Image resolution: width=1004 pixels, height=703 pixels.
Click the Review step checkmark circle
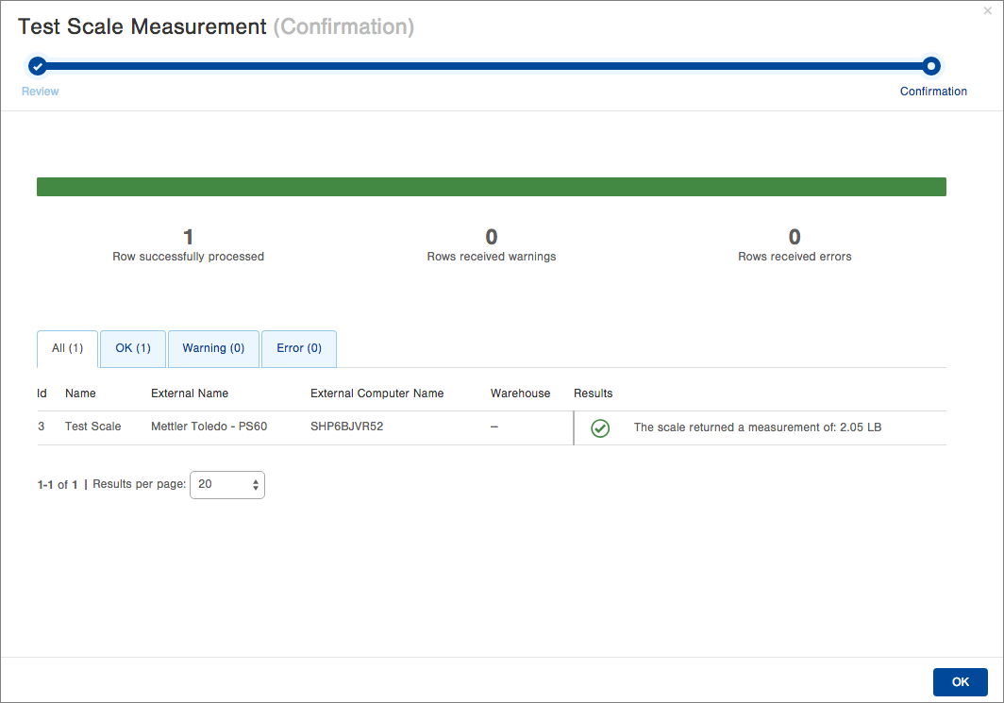(x=38, y=66)
